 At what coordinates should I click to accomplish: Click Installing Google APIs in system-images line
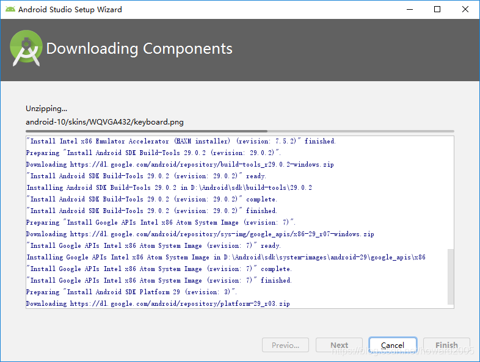(226, 258)
